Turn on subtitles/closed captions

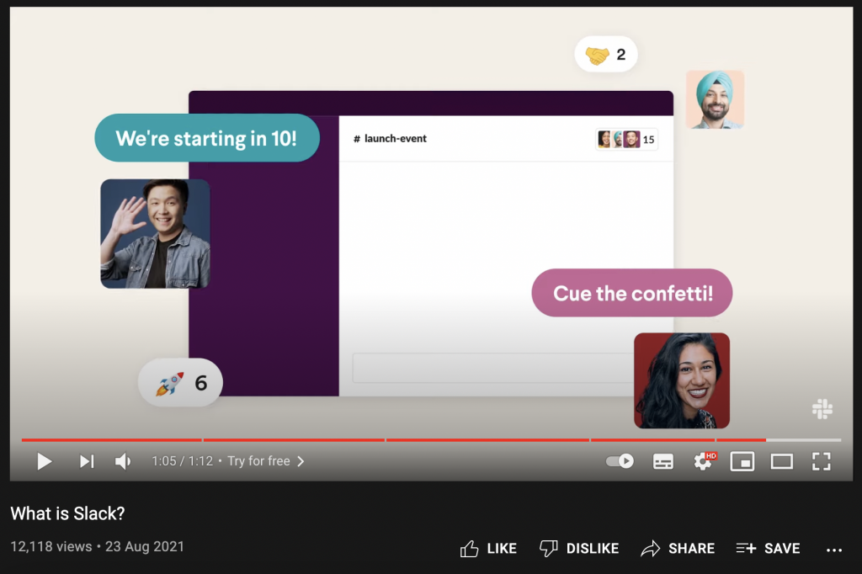(x=663, y=461)
